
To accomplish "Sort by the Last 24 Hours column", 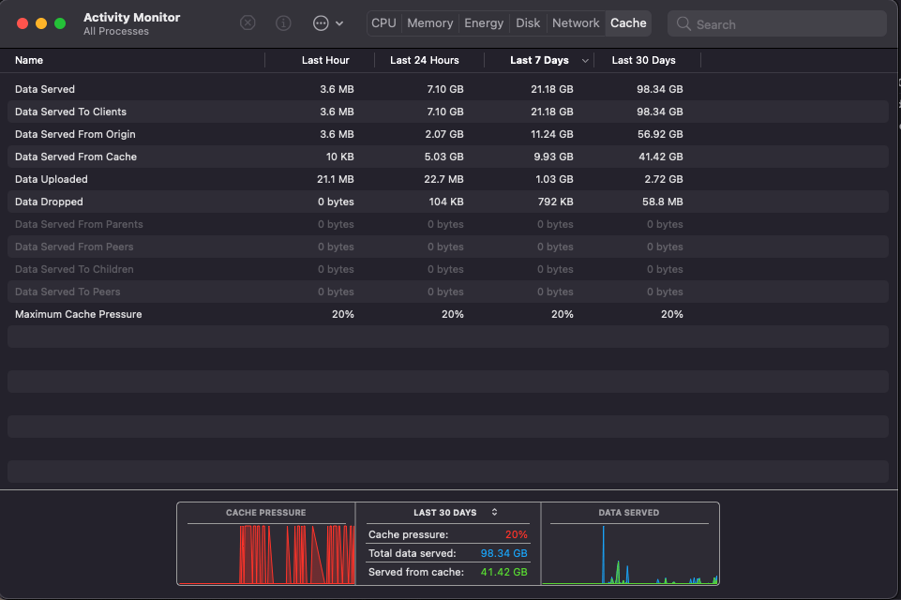I will (425, 60).
